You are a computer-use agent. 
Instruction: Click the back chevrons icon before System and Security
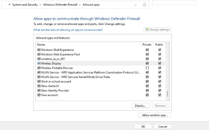click(x=9, y=5)
